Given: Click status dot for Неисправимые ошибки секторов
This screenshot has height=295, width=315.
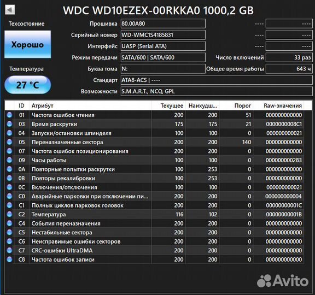Looking at the screenshot, I should [9, 241].
